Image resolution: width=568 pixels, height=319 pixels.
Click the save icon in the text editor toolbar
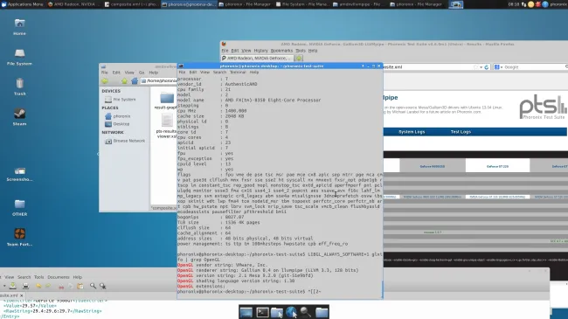click(13, 286)
